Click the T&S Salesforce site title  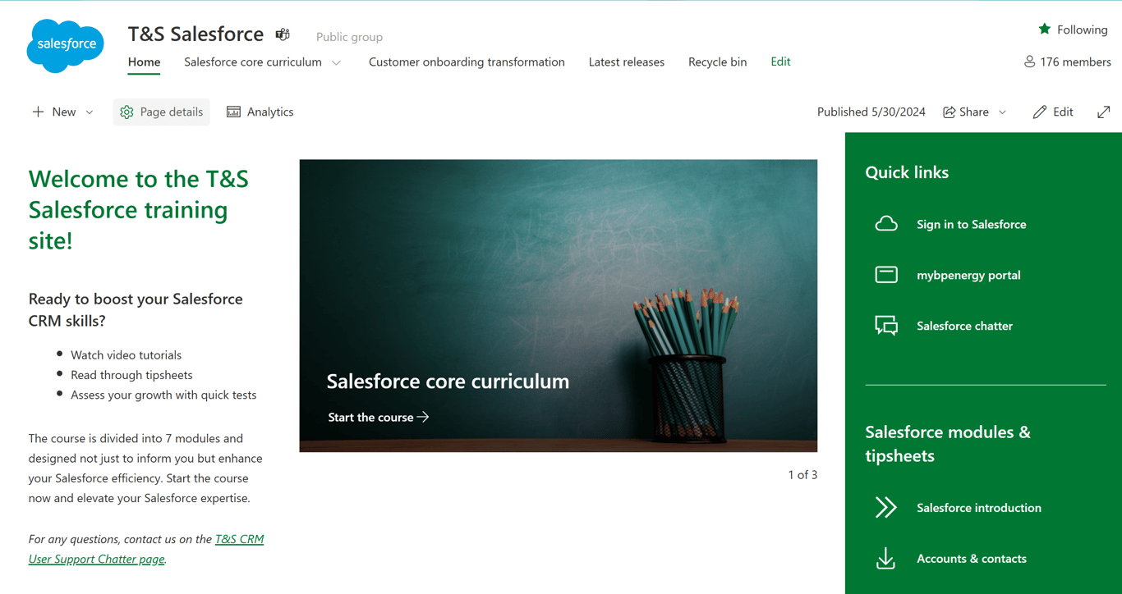(x=195, y=34)
